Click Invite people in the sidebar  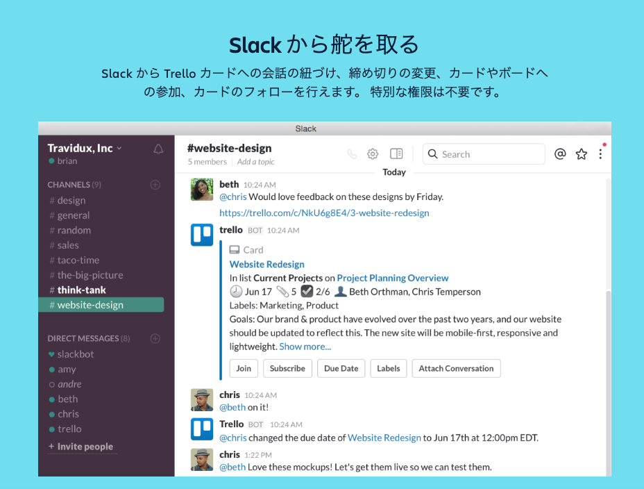coord(84,447)
